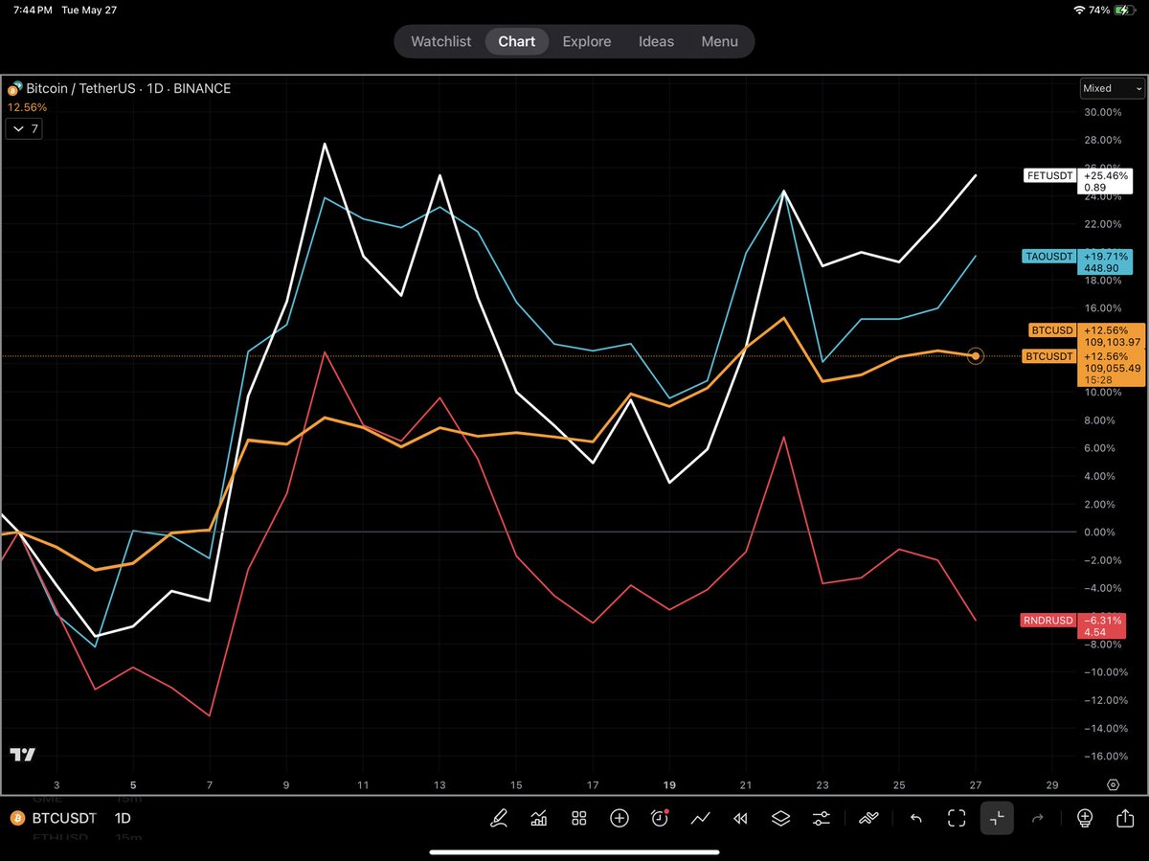Undo the last chart action

916,818
